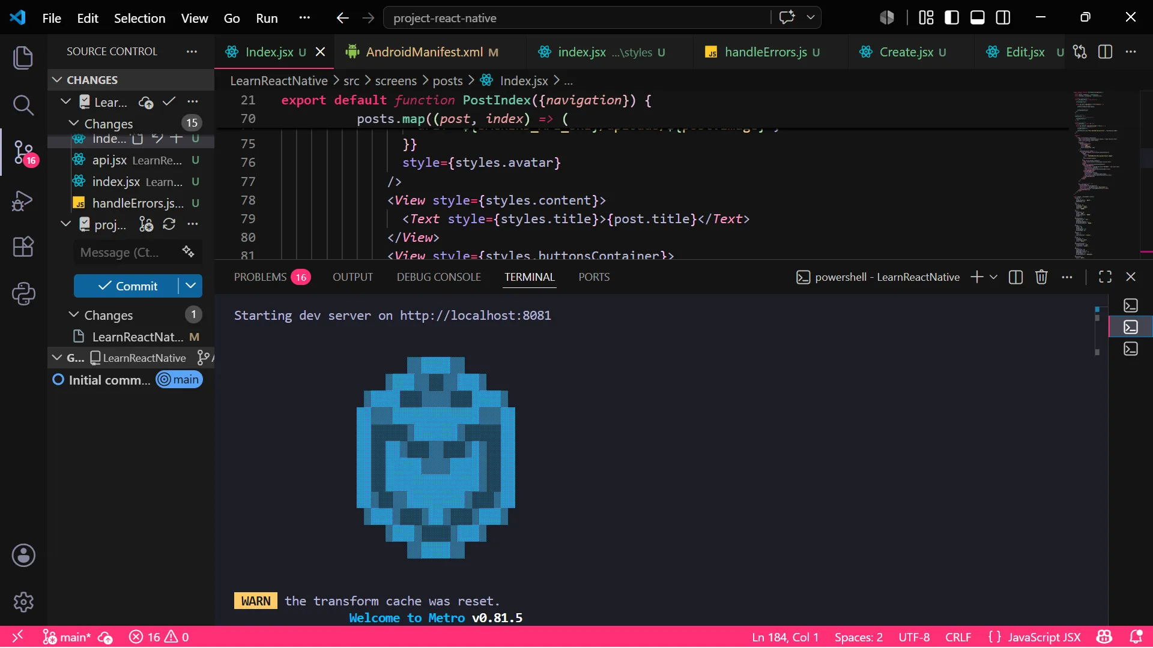Discard changes on Inde... file row

157,139
